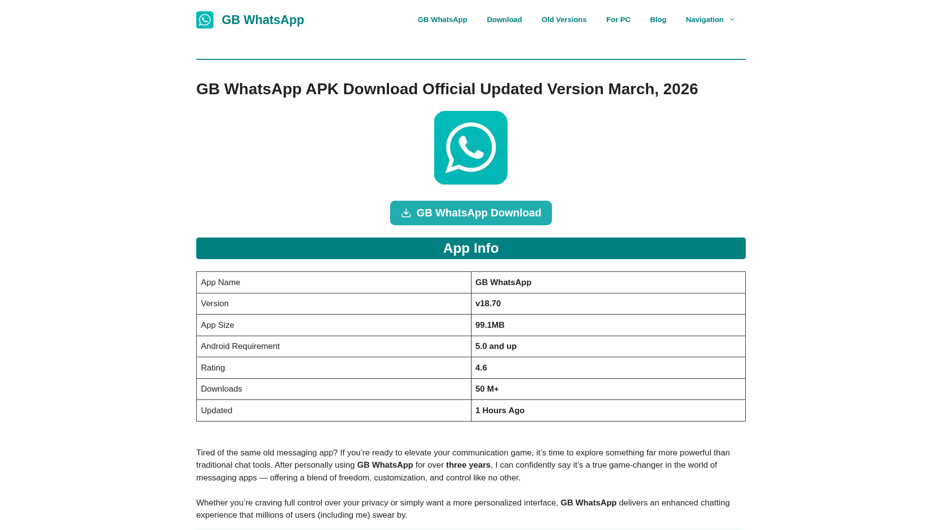Click the page title 'GB WhatsApp APK Download Official'
This screenshot has height=530, width=942.
(x=447, y=89)
